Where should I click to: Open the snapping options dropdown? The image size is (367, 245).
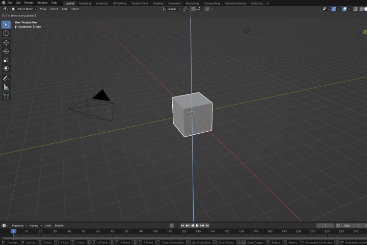click(200, 9)
